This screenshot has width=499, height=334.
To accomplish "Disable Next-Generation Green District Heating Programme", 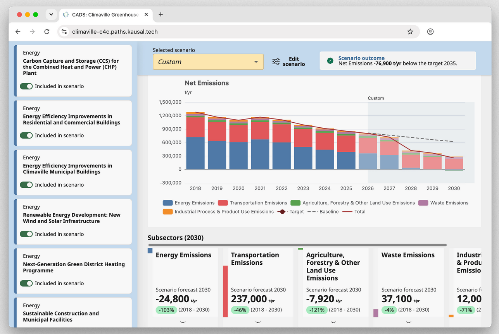I will [26, 283].
